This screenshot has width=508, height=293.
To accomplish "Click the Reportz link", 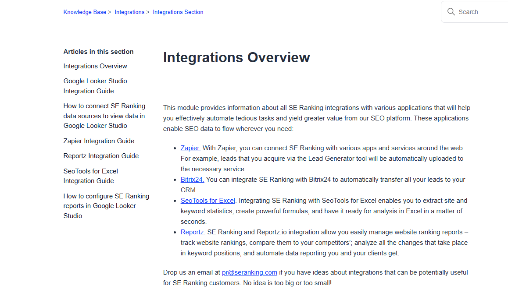I will (192, 232).
